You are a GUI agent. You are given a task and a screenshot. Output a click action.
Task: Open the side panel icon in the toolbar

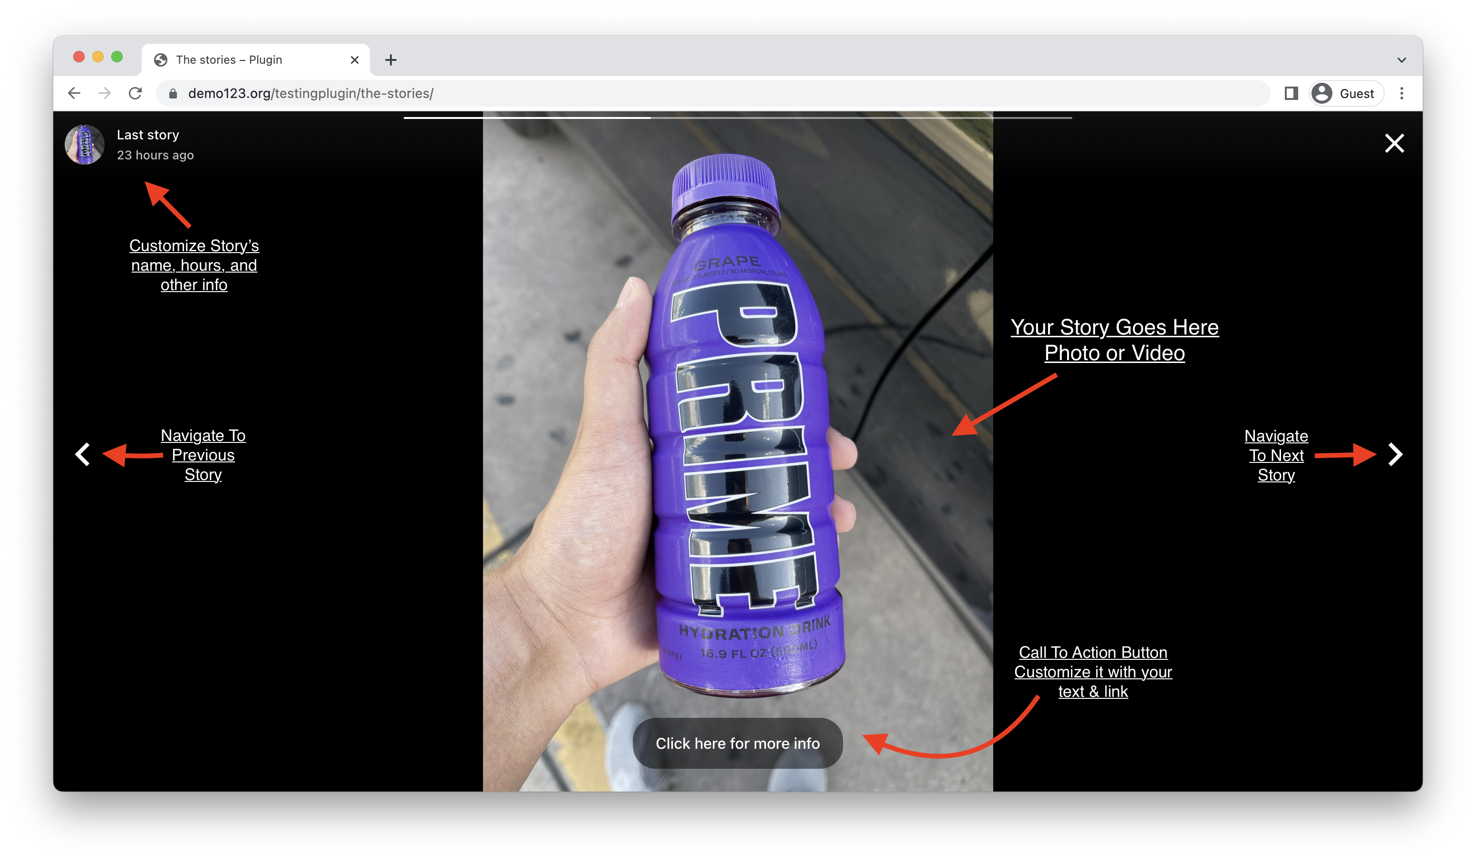[1291, 93]
